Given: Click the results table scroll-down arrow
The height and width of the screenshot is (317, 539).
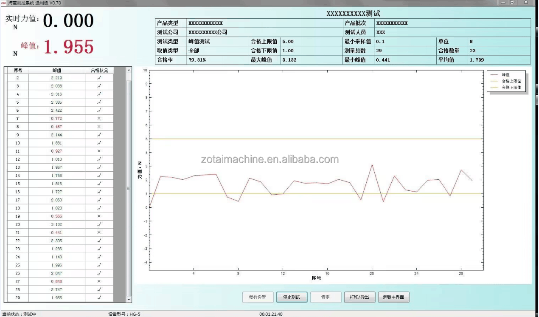Looking at the screenshot, I should 129,300.
